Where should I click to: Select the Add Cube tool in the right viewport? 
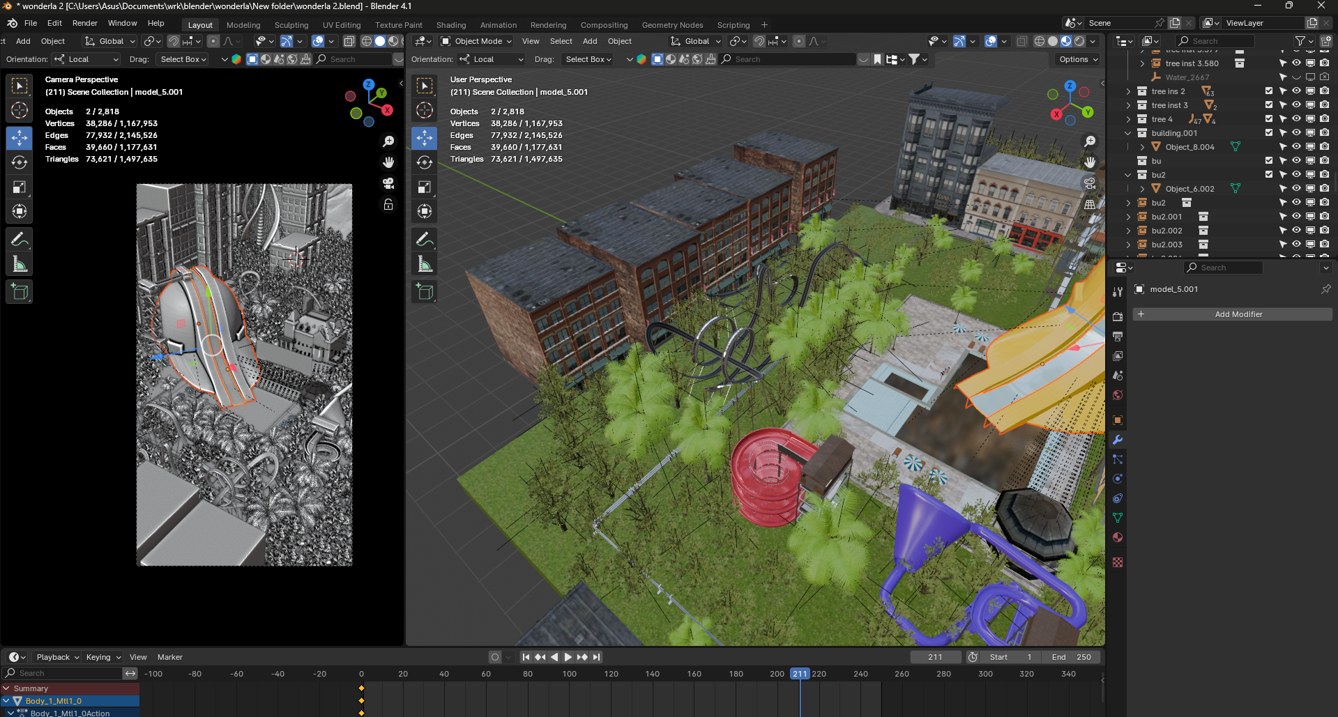[424, 291]
